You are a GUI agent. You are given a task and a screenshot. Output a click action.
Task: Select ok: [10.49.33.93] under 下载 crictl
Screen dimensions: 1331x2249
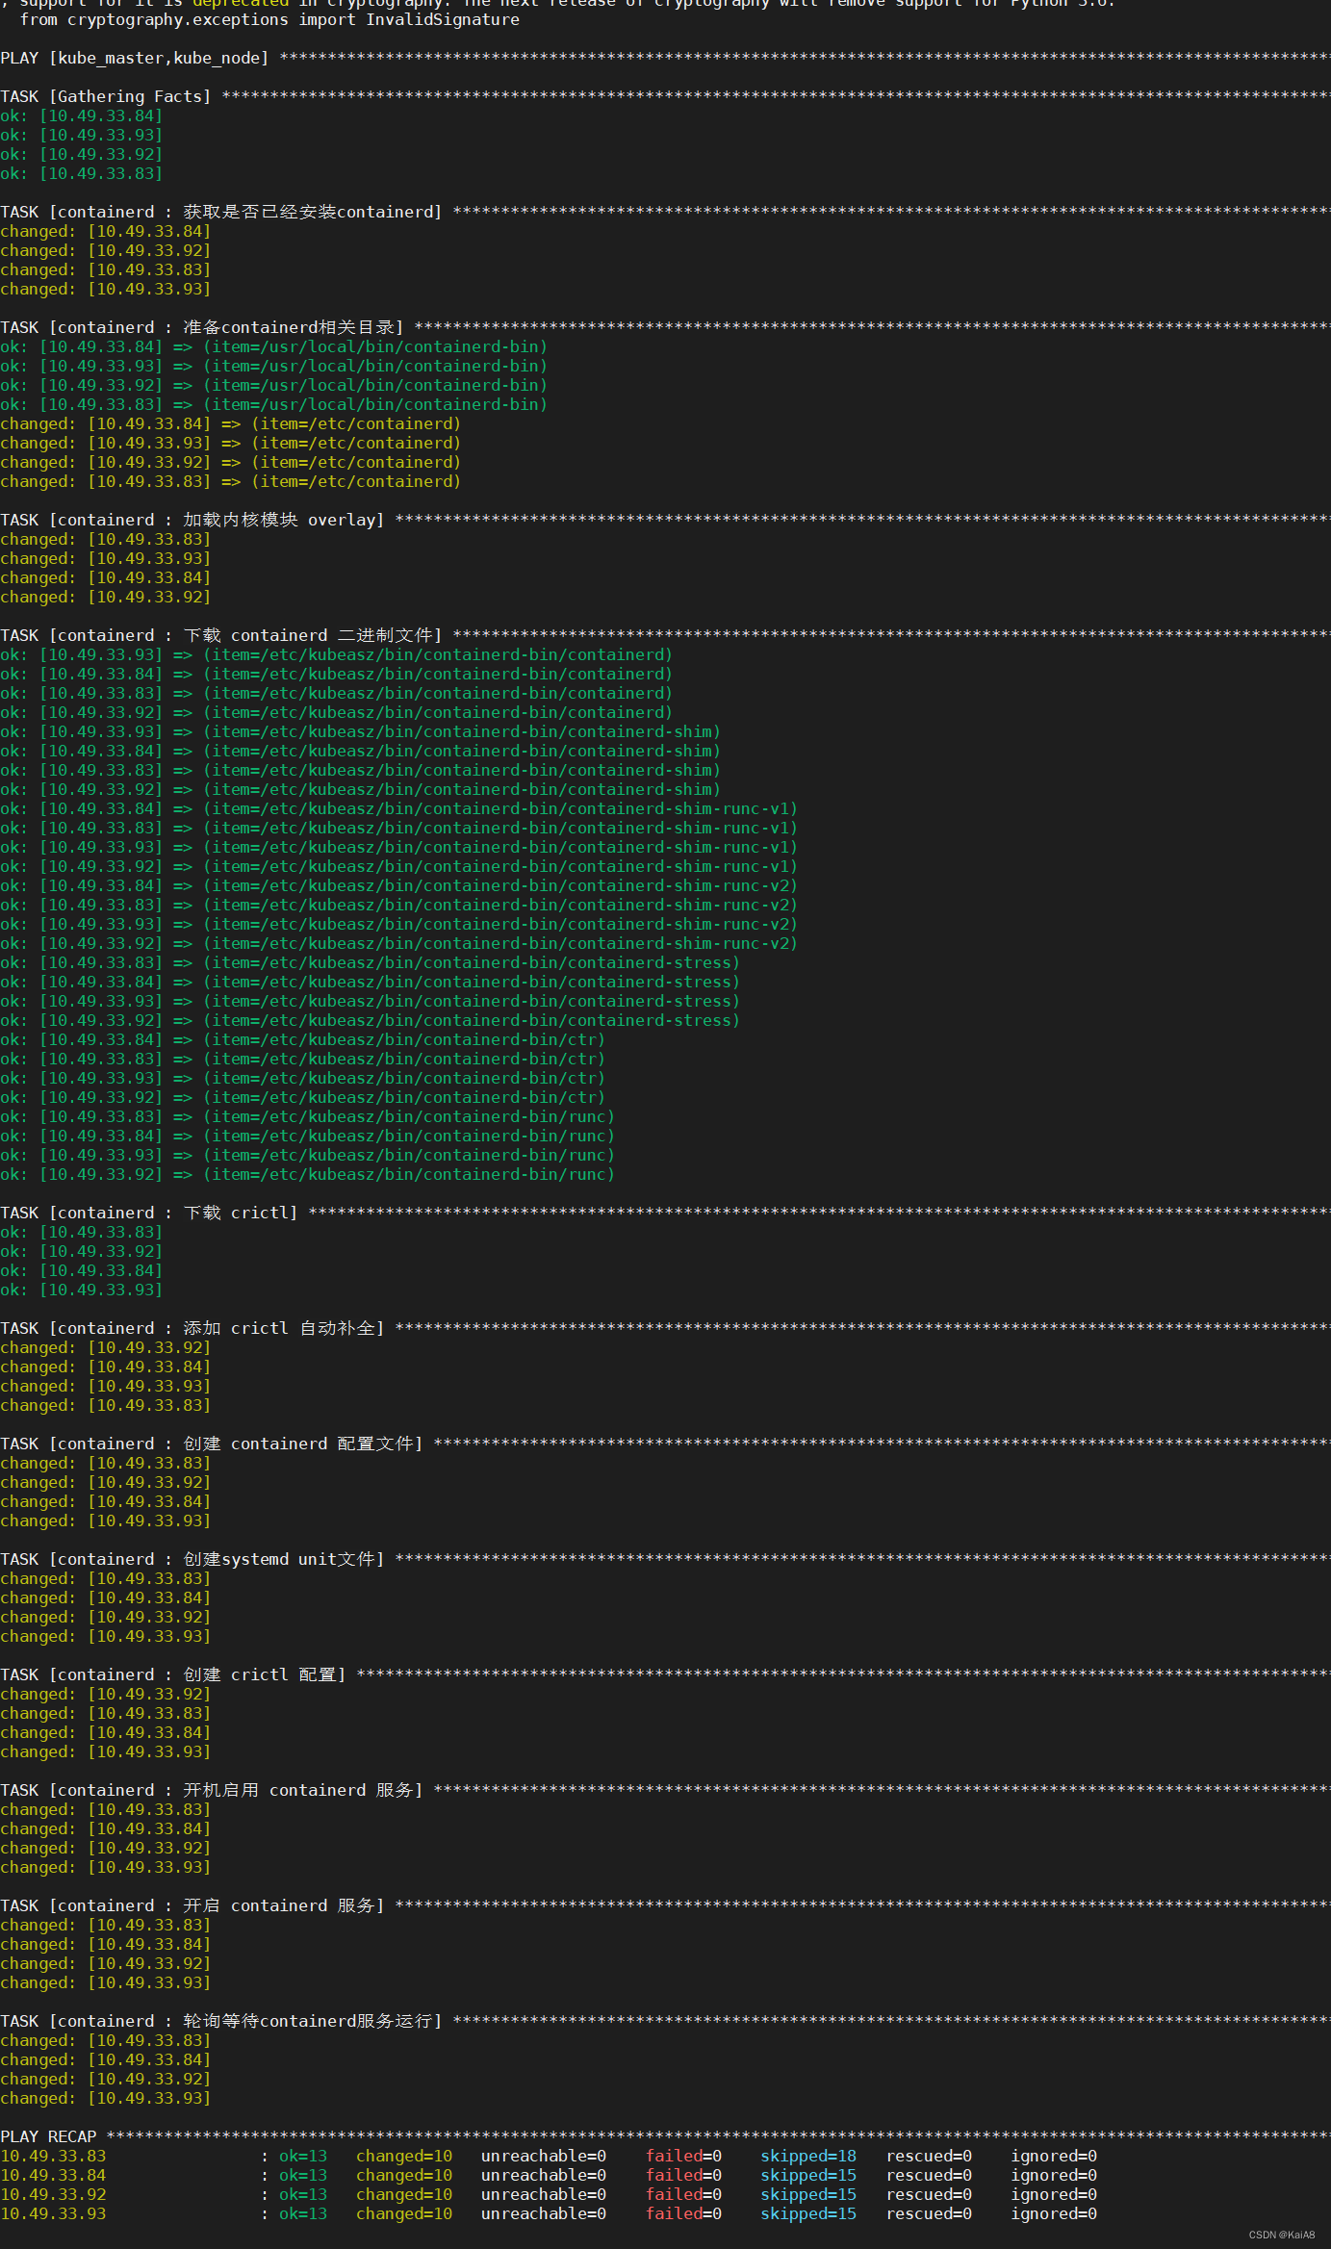pyautogui.click(x=82, y=1290)
